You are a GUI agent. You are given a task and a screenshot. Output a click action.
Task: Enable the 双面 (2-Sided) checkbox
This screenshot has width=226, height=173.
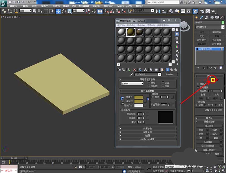tap(163, 83)
